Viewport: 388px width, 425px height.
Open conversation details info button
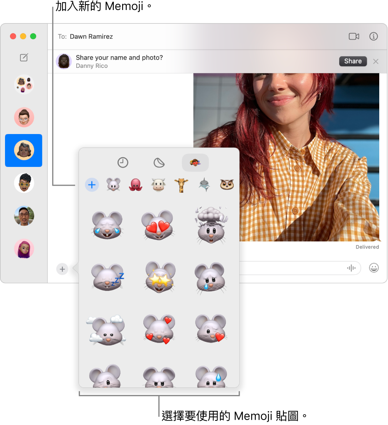373,36
